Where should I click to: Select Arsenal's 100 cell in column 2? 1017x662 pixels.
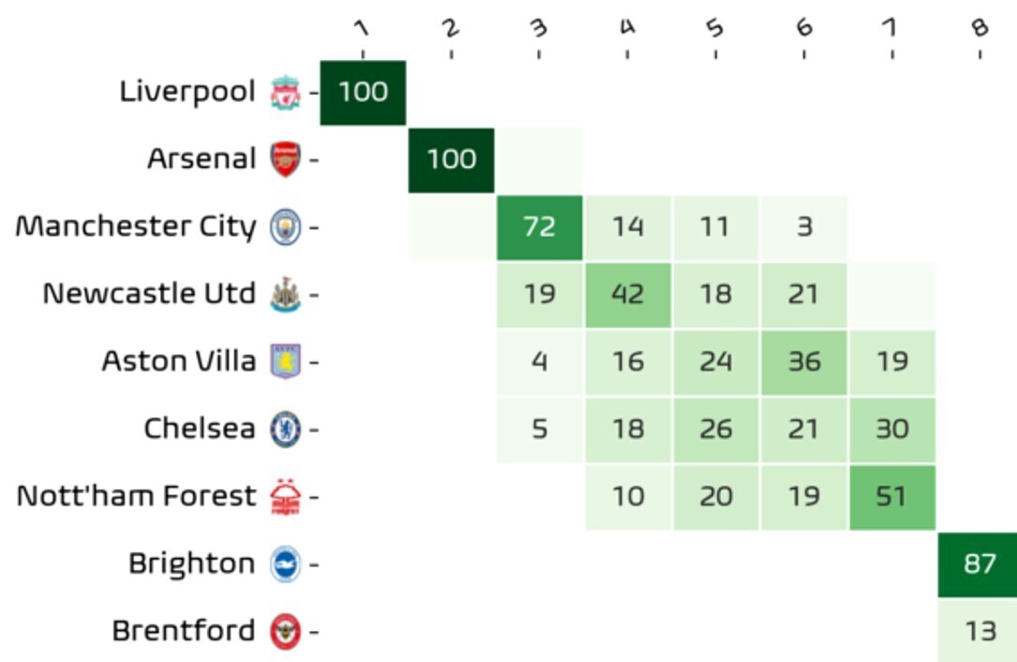point(452,159)
